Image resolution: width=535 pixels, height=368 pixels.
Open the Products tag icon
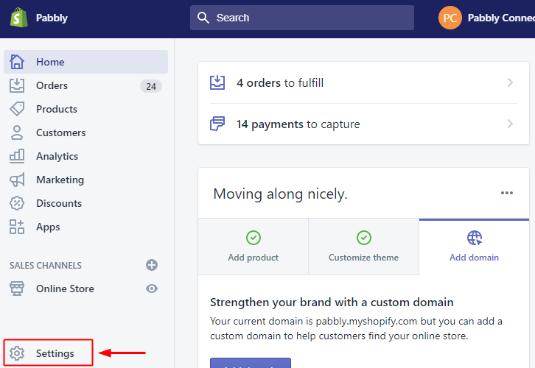click(x=17, y=109)
